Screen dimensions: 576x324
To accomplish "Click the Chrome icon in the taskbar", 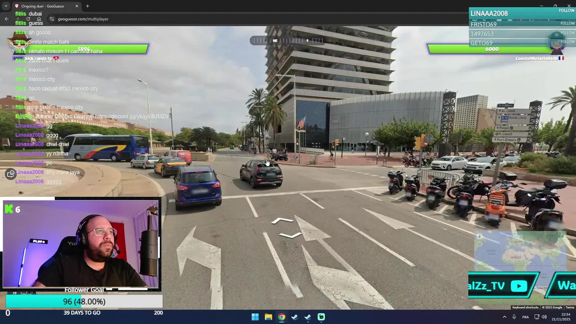I will (x=281, y=317).
